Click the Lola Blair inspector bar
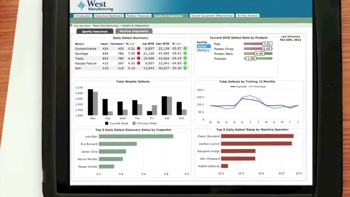 [136, 136]
